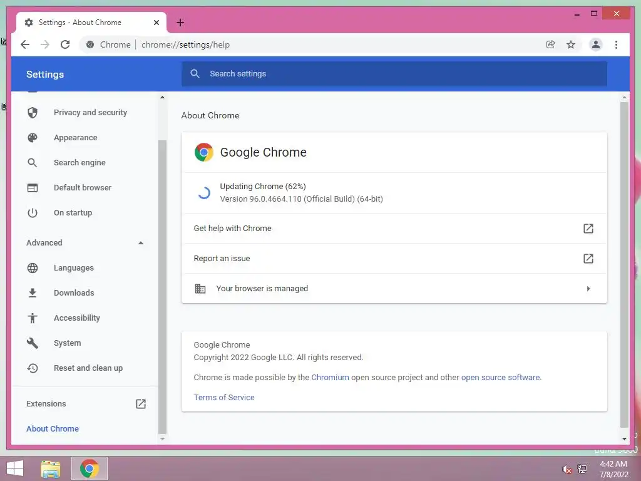Click the external link icon for Report an issue
This screenshot has width=641, height=481.
588,259
